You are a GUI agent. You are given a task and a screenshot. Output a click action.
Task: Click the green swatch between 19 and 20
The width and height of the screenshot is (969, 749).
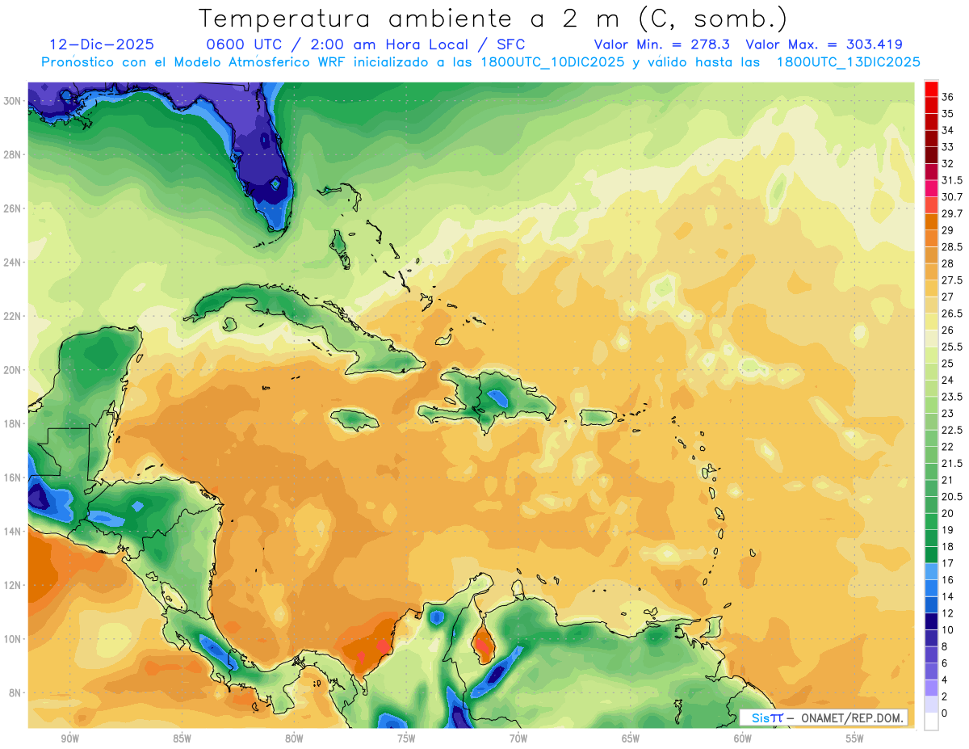931,522
